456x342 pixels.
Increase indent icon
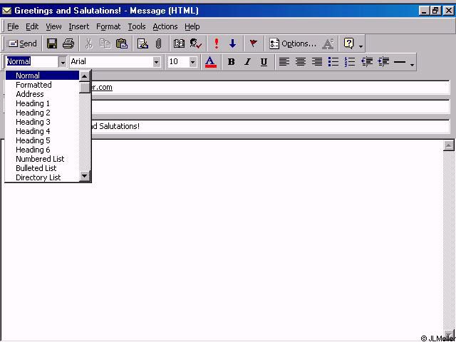click(x=383, y=62)
